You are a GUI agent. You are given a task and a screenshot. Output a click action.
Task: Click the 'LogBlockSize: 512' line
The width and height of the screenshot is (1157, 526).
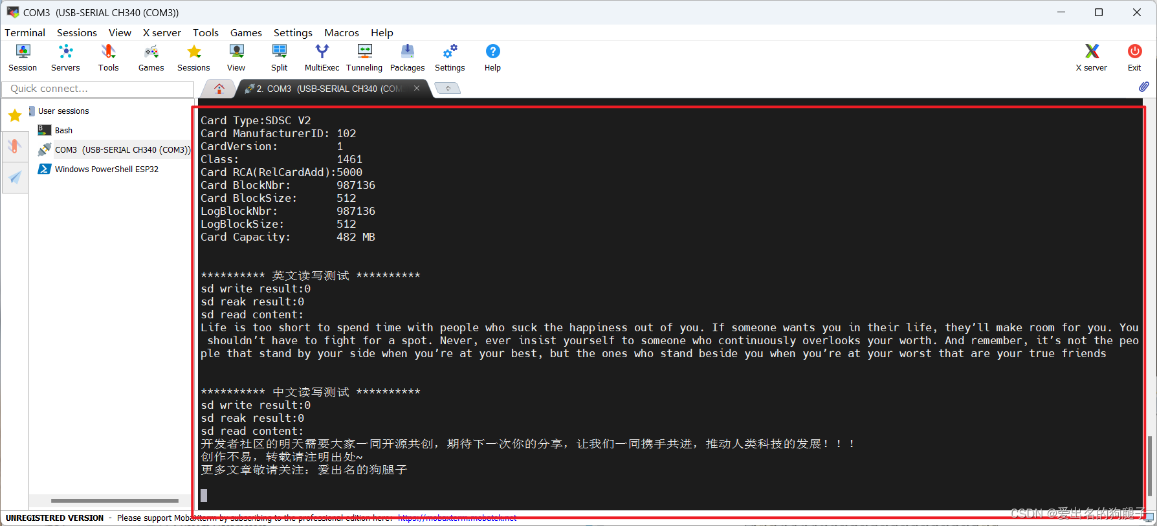coord(278,224)
